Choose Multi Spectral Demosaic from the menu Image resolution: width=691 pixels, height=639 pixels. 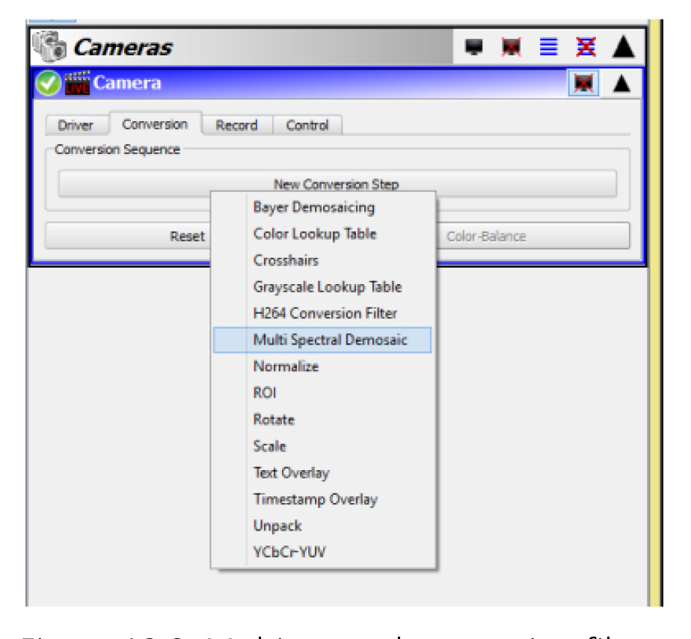point(330,340)
